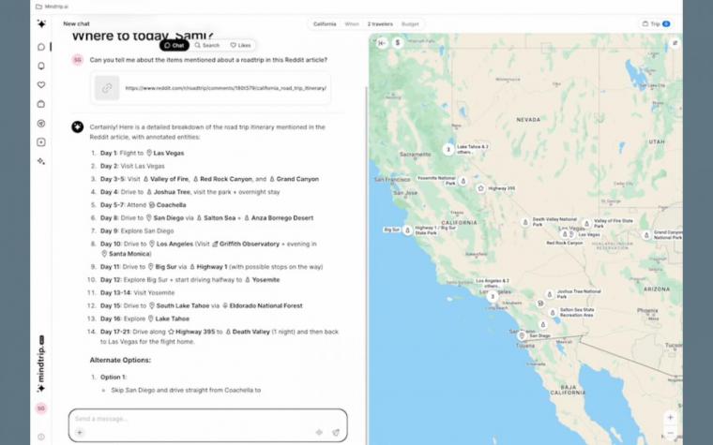This screenshot has height=445, width=713.
Task: Click the info icon at the sidebar bottom
Action: click(x=41, y=437)
